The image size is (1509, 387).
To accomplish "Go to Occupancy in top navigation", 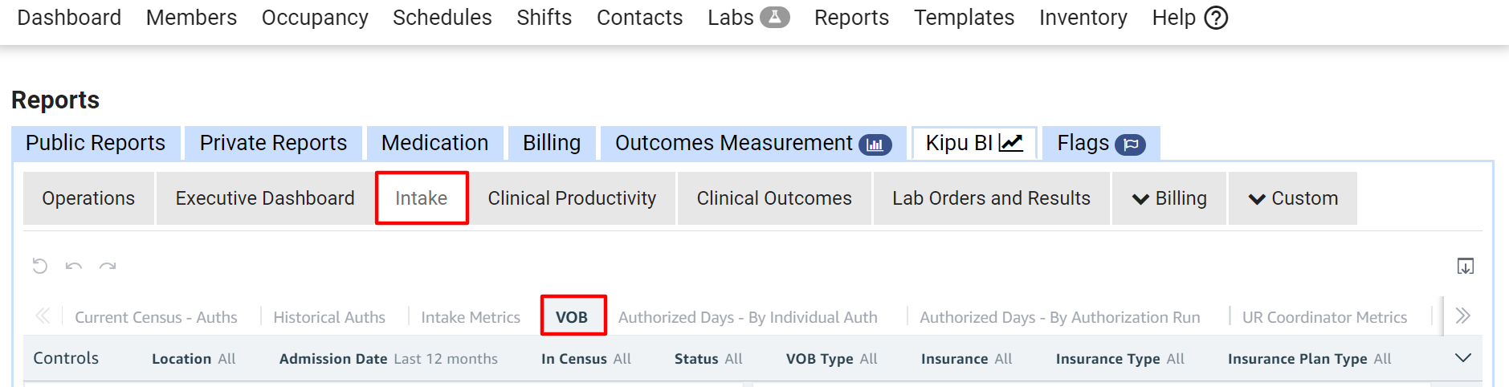I will tap(315, 18).
